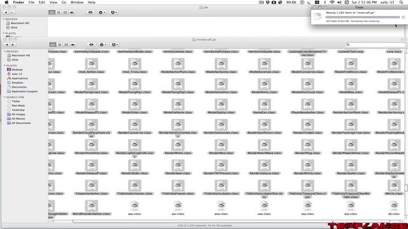The width and height of the screenshot is (408, 229).
Task: Select ModelAerwhale.class file icon
Action: tap(265, 64)
